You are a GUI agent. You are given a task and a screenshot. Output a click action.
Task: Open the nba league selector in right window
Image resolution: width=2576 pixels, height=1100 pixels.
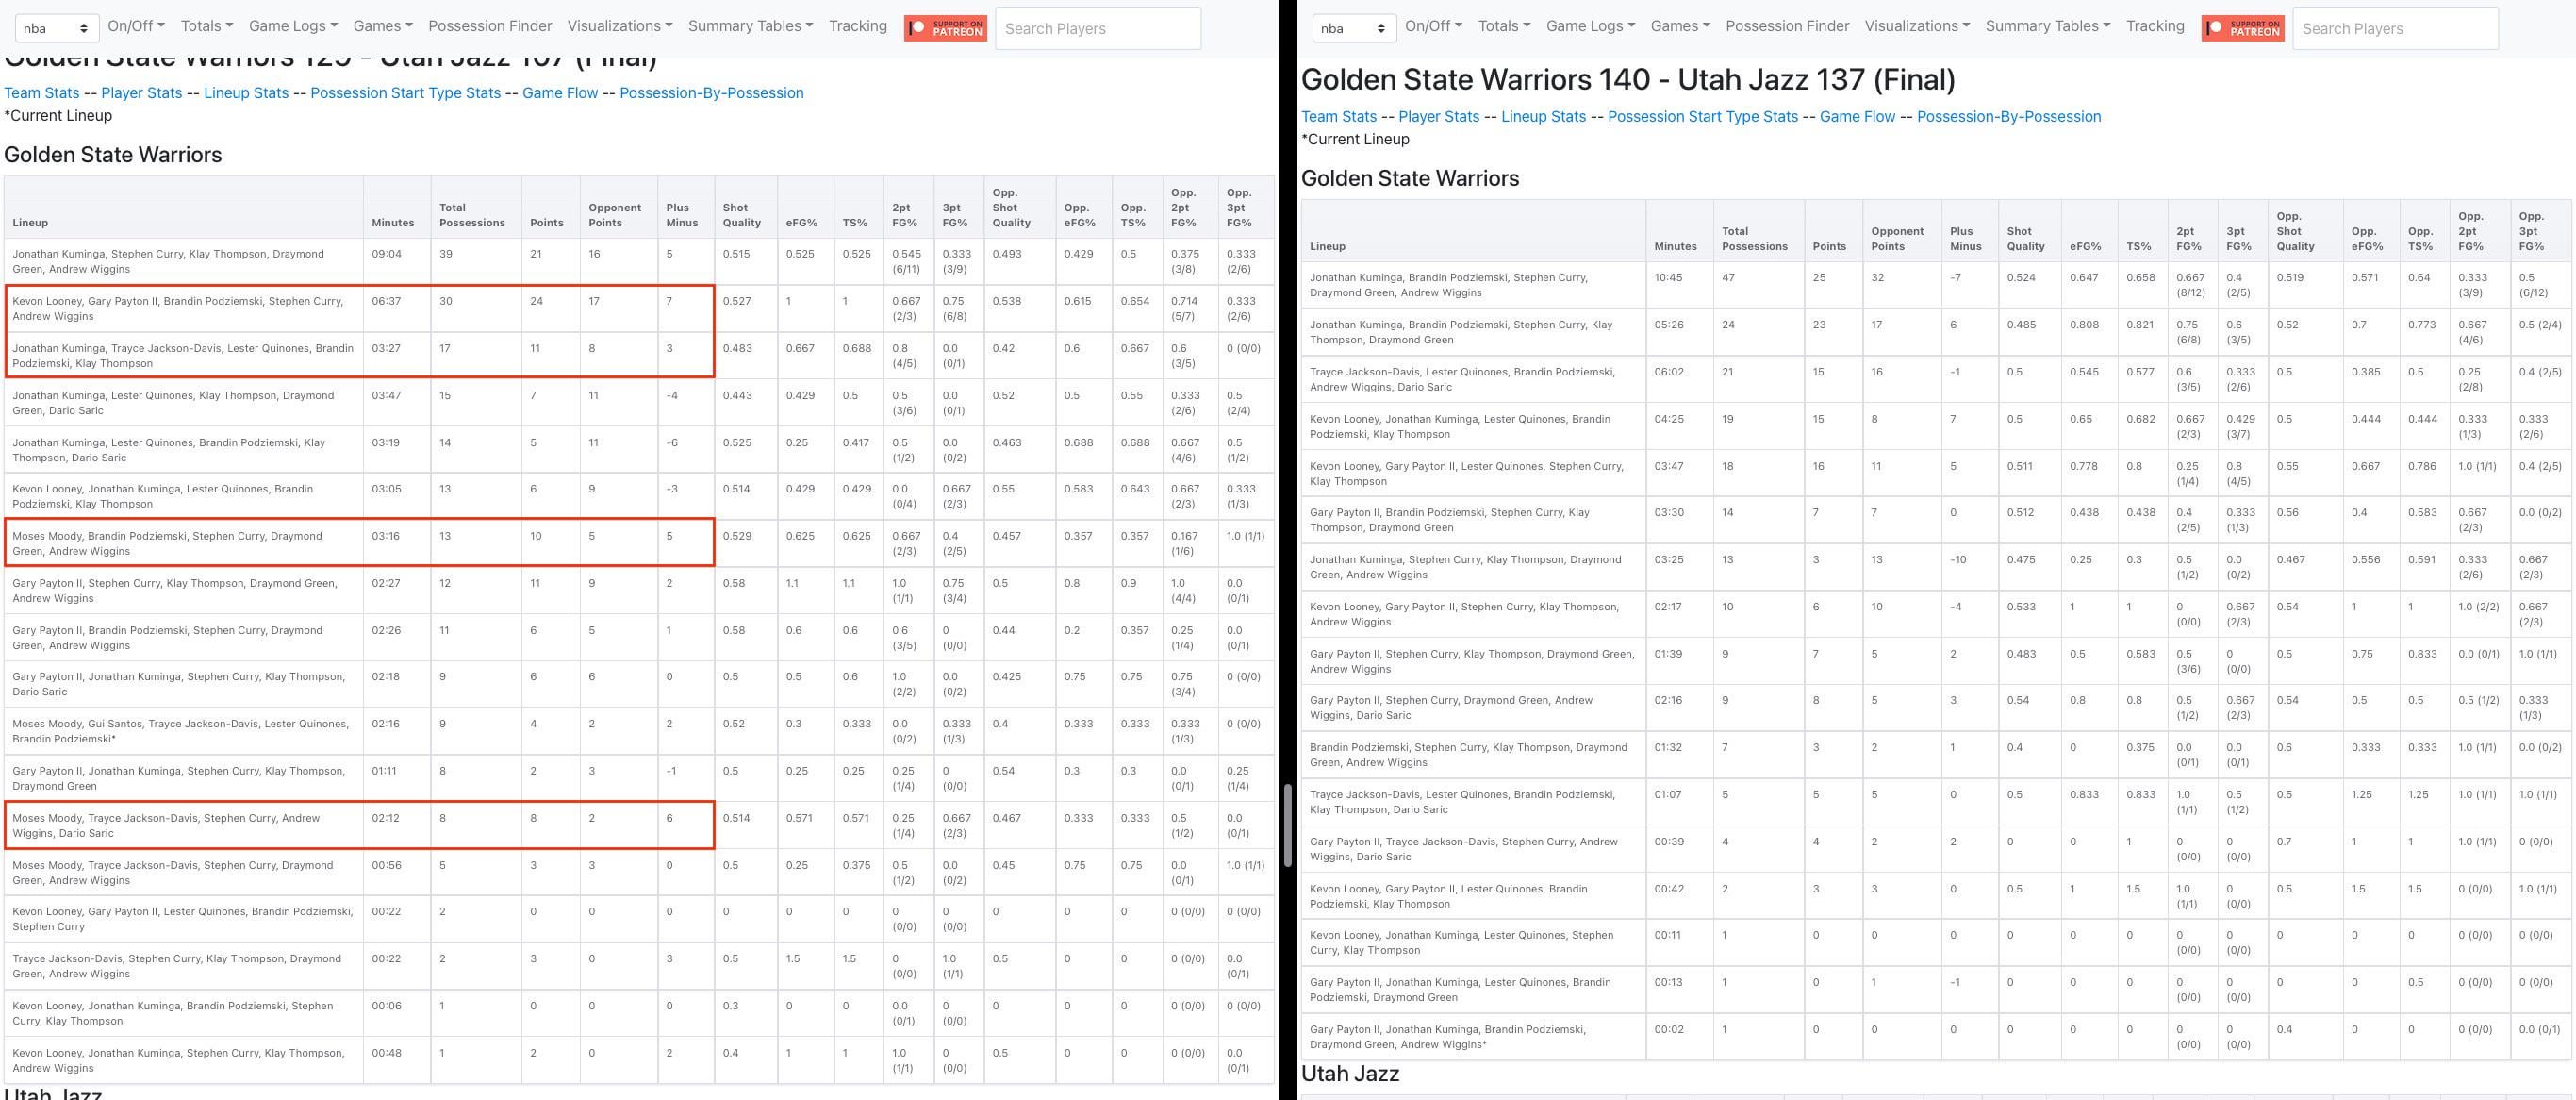click(1353, 28)
